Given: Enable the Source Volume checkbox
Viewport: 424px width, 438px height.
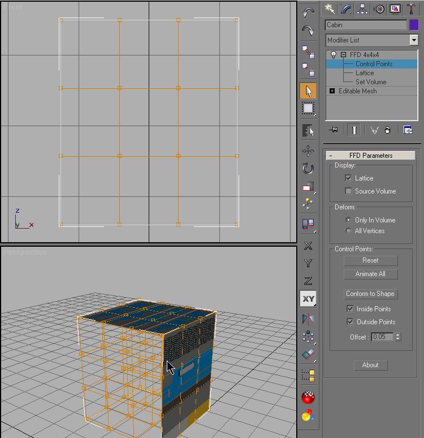Looking at the screenshot, I should 348,191.
